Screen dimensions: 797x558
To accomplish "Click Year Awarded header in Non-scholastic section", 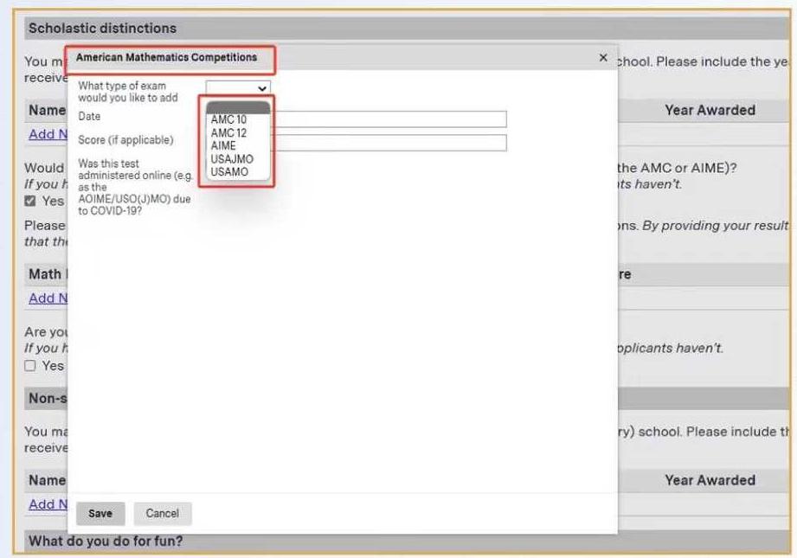I will [709, 480].
